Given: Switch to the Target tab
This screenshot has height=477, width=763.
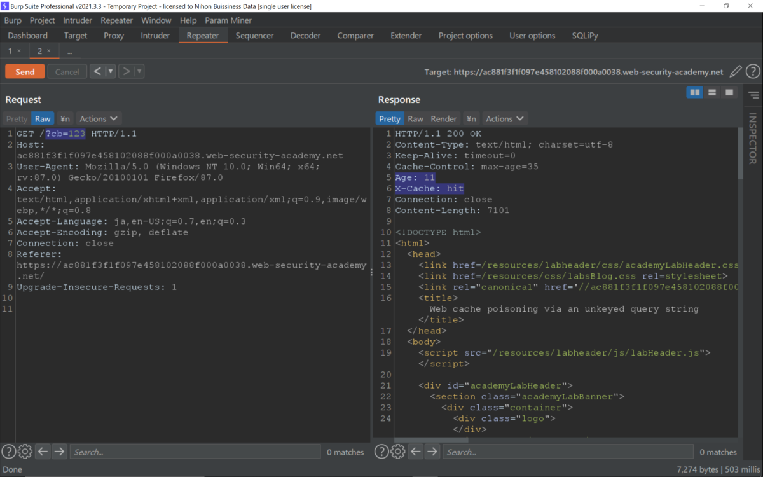Looking at the screenshot, I should click(x=76, y=36).
